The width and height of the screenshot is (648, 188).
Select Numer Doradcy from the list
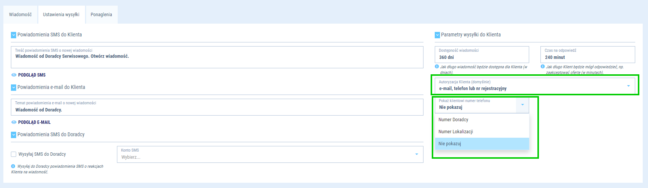tap(453, 120)
